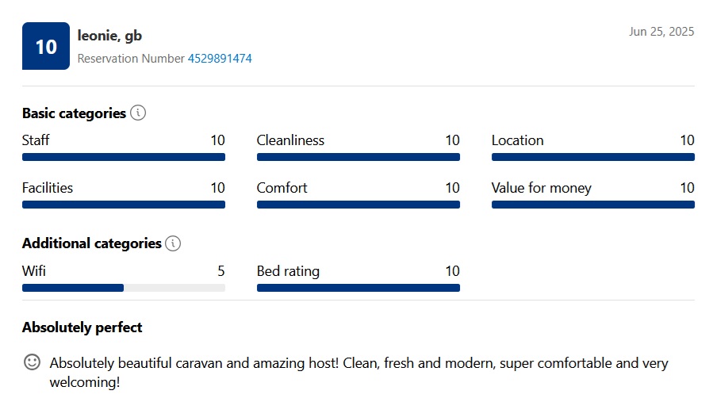This screenshot has width=713, height=402.
Task: Click the blue score badge showing 10
Action: click(46, 46)
